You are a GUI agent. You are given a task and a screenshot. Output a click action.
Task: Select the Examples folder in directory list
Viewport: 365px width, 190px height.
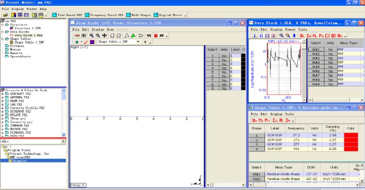[x=19, y=160]
